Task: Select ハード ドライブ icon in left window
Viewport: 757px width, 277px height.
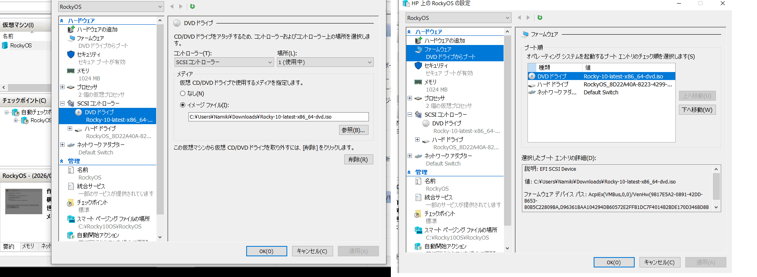Action: click(78, 129)
